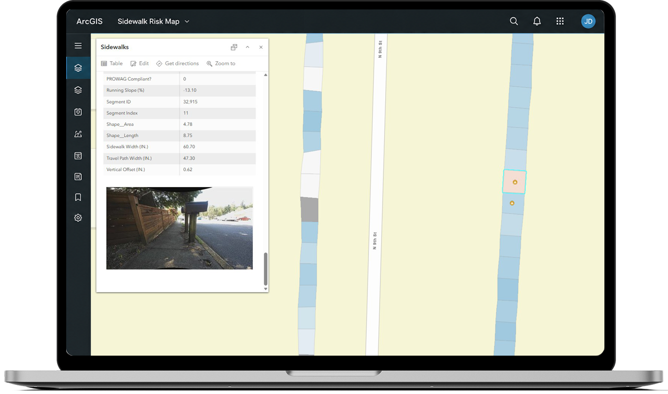Click the Travel Path Width value 47.30
Image resolution: width=668 pixels, height=394 pixels.
189,158
